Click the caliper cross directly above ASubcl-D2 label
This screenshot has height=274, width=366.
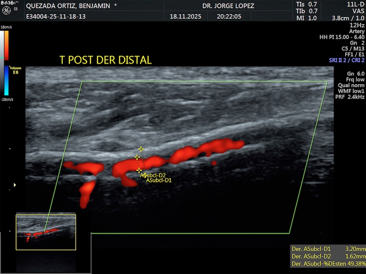[x=139, y=170]
